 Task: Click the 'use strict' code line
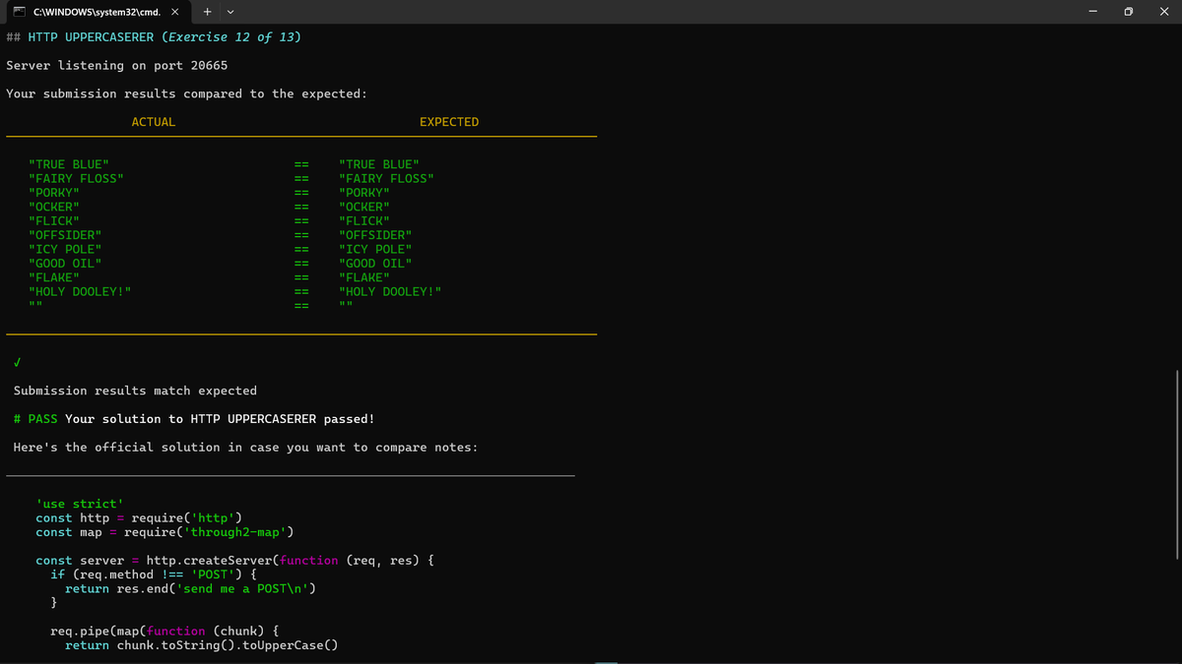pyautogui.click(x=79, y=504)
